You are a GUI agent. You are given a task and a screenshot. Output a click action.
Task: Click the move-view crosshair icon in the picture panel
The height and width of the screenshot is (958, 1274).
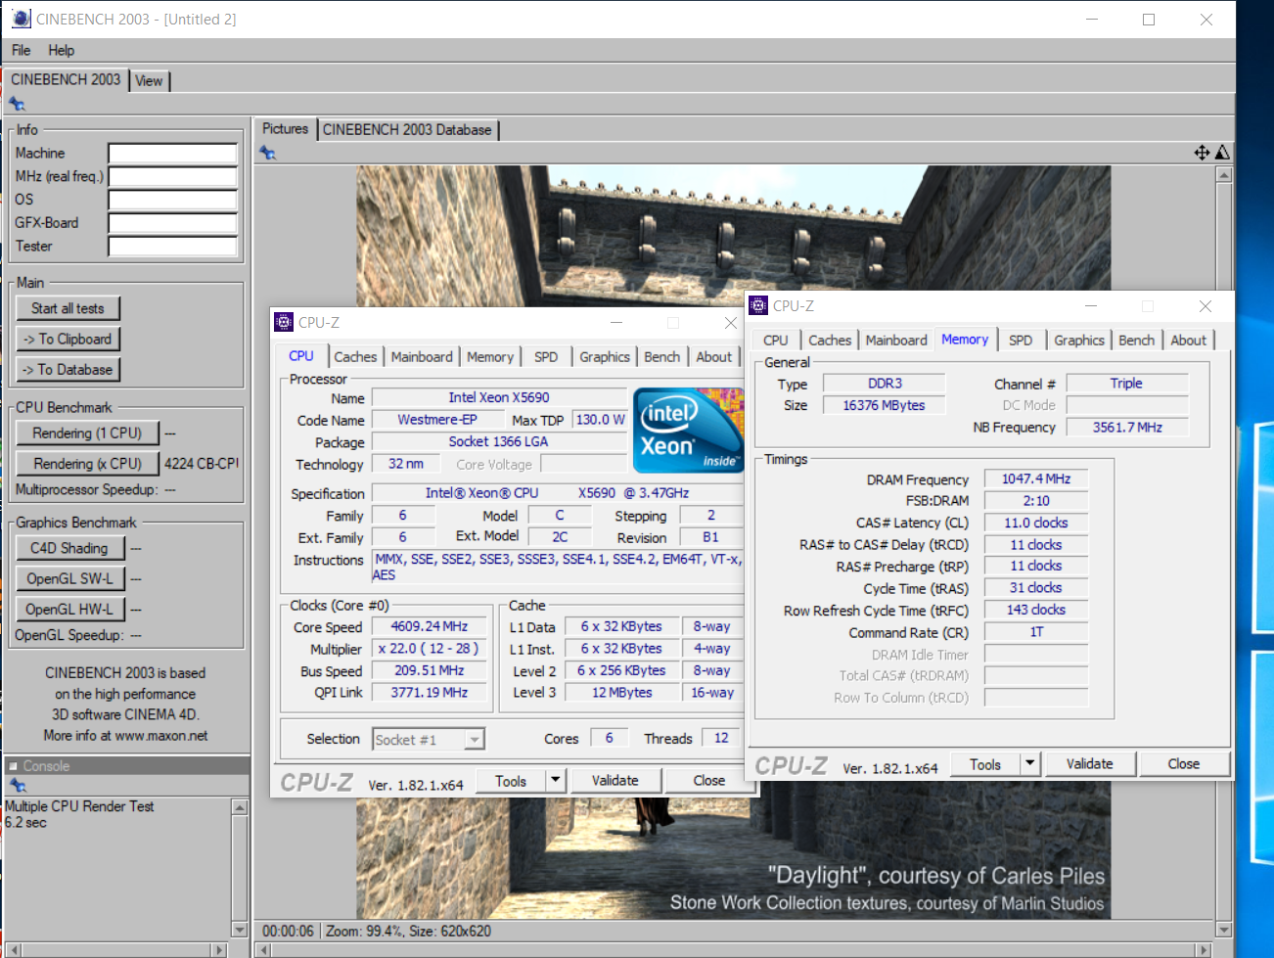(1202, 153)
